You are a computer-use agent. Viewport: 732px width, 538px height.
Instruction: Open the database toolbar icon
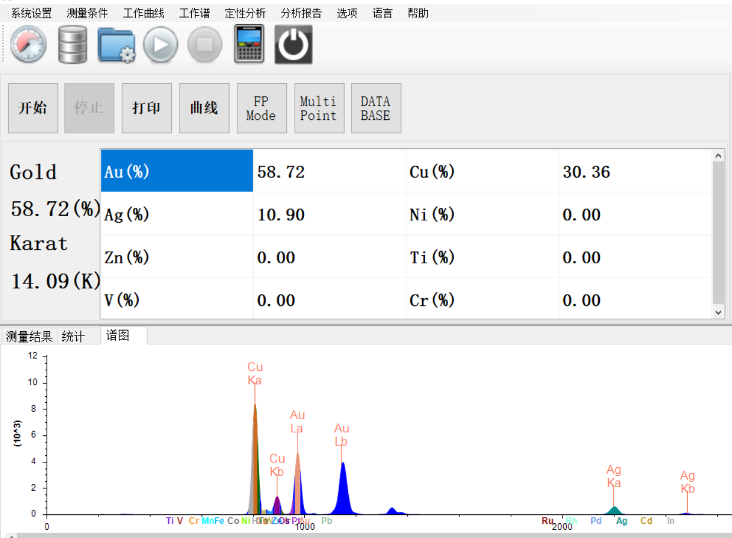coord(72,45)
